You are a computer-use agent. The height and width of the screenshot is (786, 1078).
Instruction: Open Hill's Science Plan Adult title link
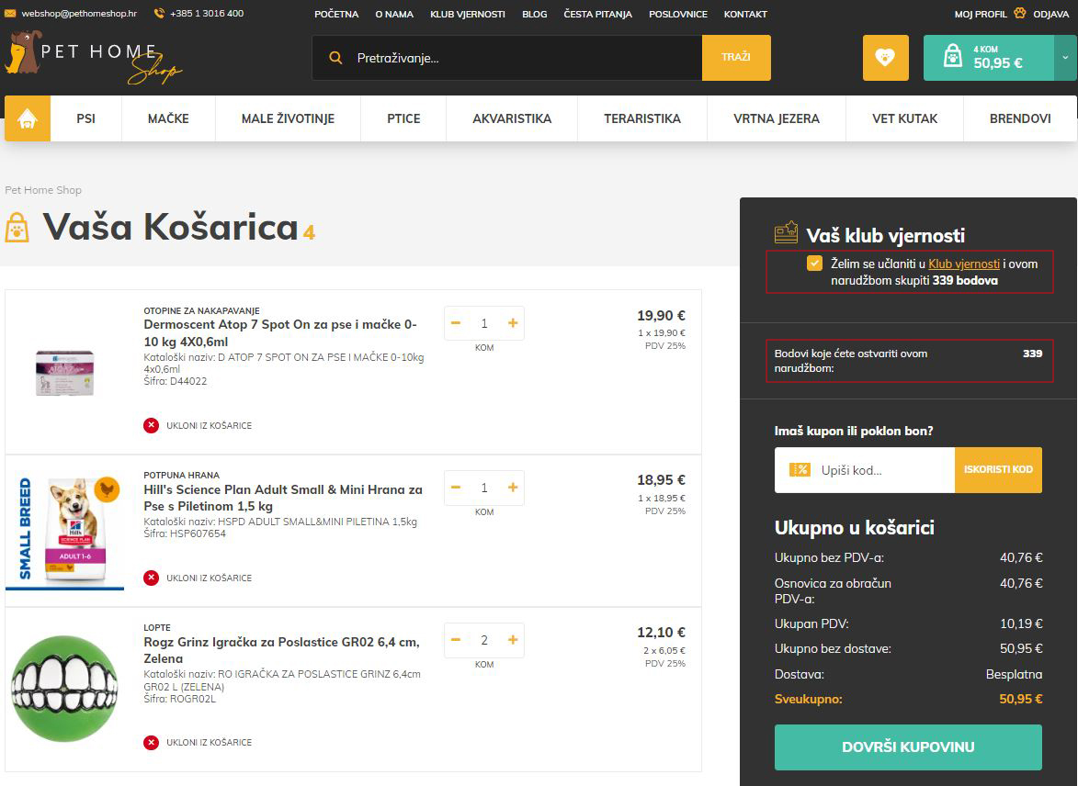pos(282,498)
